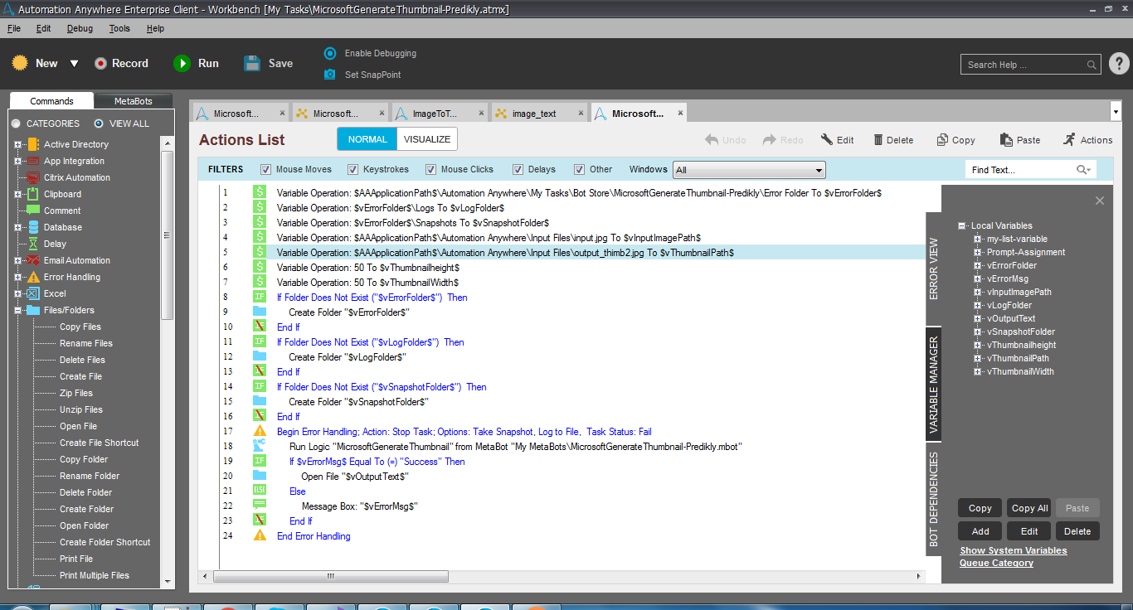
Task: Click the VISUALIZE view button
Action: click(427, 139)
